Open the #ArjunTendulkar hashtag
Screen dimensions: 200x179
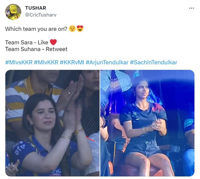(x=107, y=63)
